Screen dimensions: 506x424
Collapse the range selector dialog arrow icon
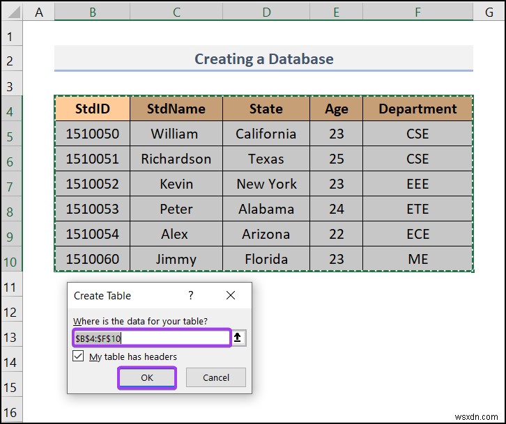[238, 338]
